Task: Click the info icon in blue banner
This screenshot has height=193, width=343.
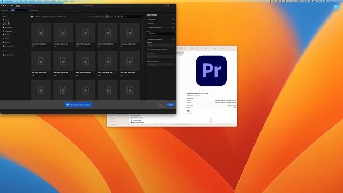Action: (68, 105)
